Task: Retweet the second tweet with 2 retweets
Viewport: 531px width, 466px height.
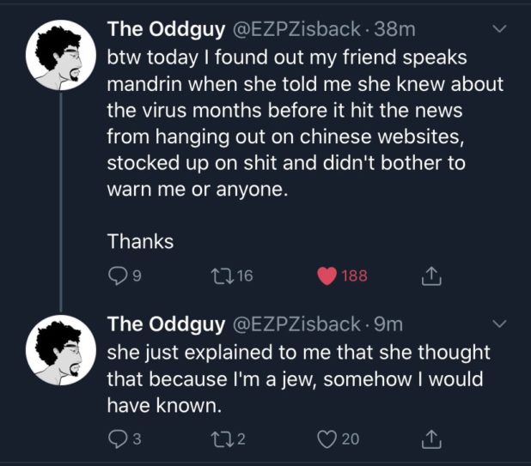Action: (223, 439)
